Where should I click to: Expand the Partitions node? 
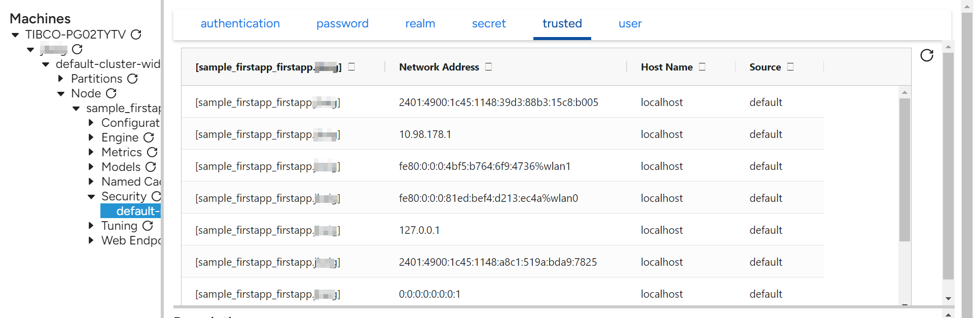(59, 79)
